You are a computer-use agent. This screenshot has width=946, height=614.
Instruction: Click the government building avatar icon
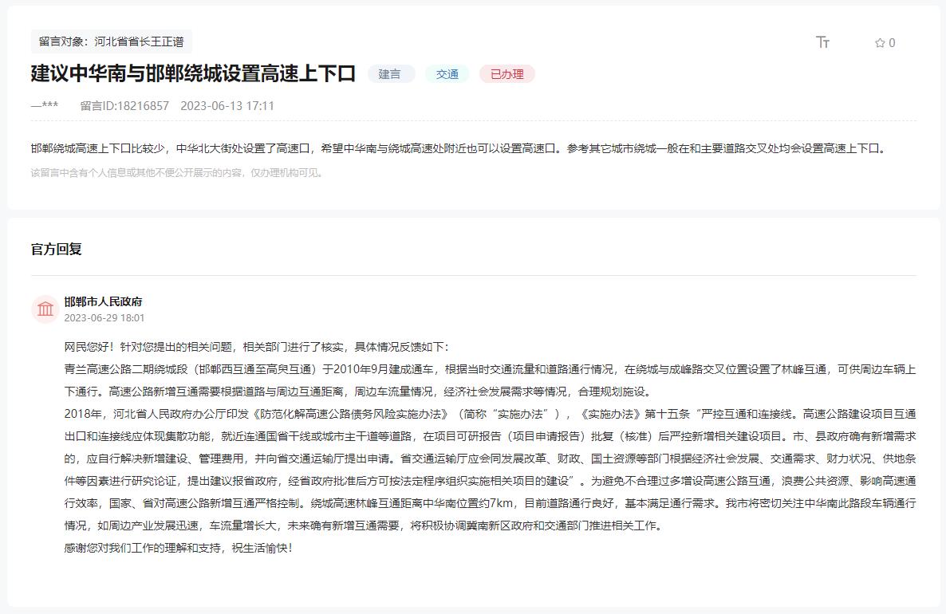(45, 309)
